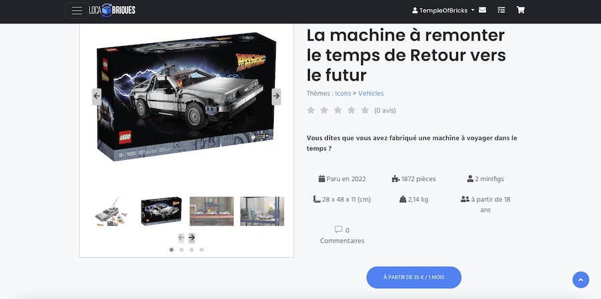Open the checklist icon in header
Image resolution: width=601 pixels, height=299 pixels.
click(x=501, y=10)
